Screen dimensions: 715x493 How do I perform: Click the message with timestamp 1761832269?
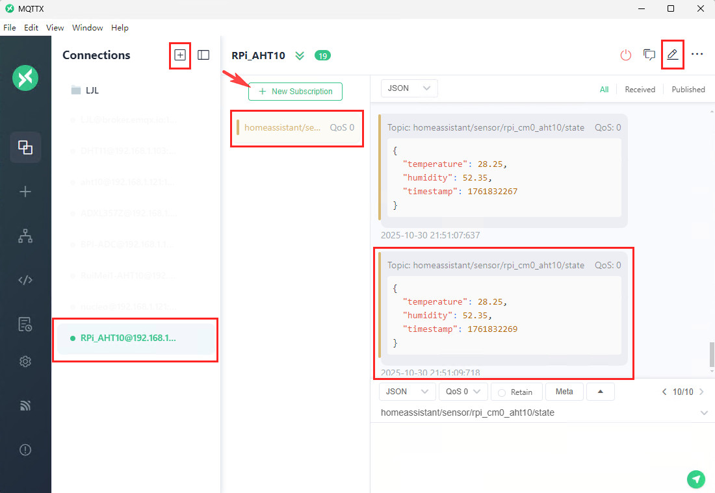(503, 309)
